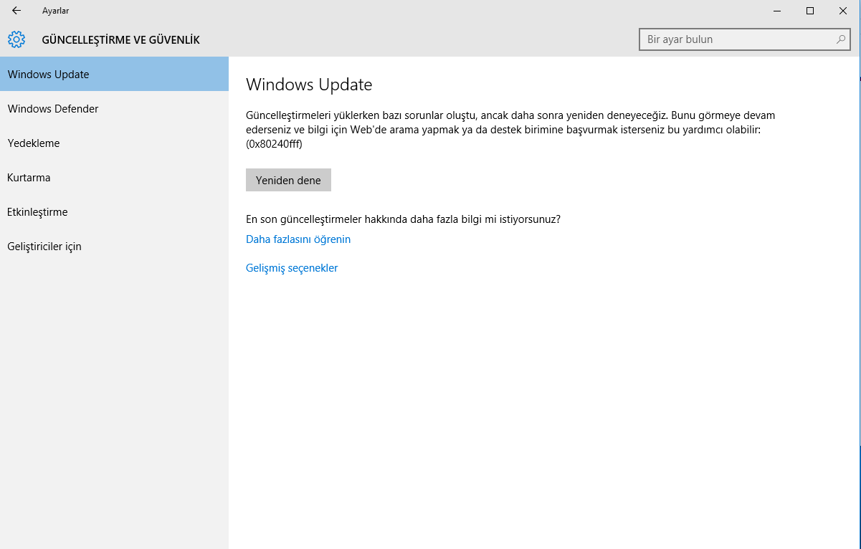Click the 'Windows Update' page heading

coord(309,85)
